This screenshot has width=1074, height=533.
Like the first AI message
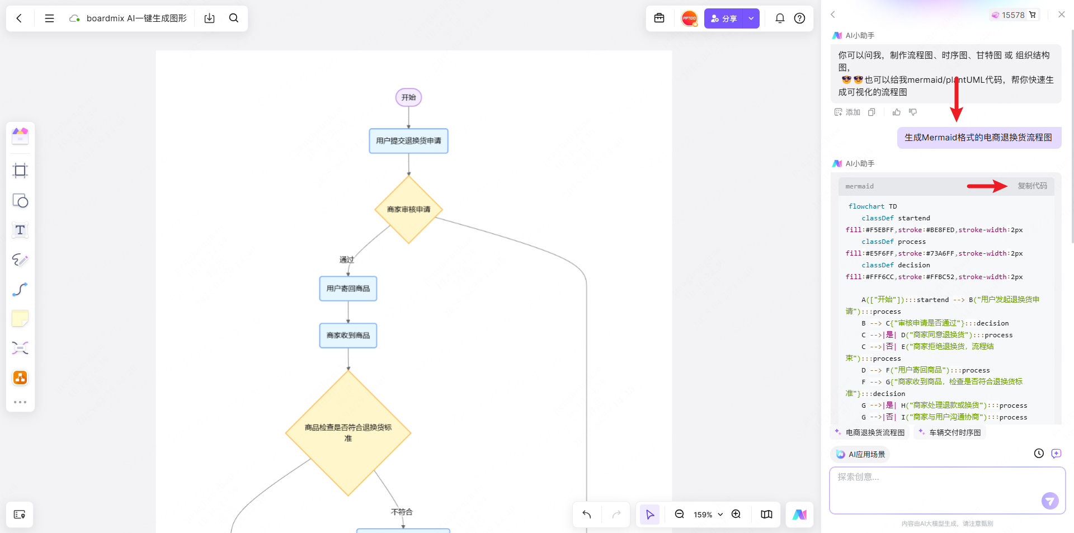point(897,112)
